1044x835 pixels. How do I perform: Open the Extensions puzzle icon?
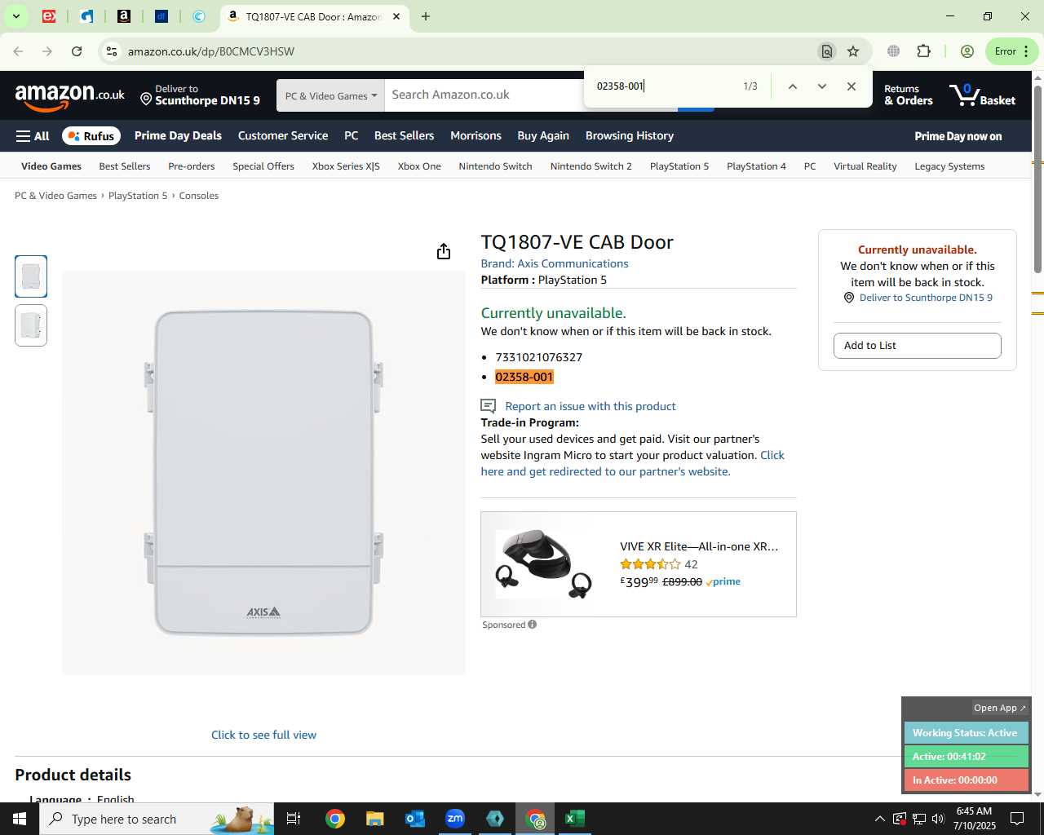(x=924, y=51)
